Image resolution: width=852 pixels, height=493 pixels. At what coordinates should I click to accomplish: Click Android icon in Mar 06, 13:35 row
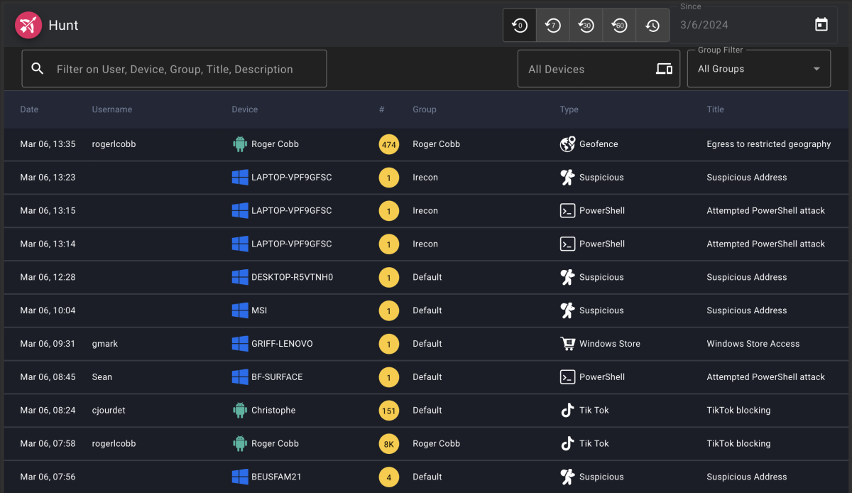click(x=240, y=143)
